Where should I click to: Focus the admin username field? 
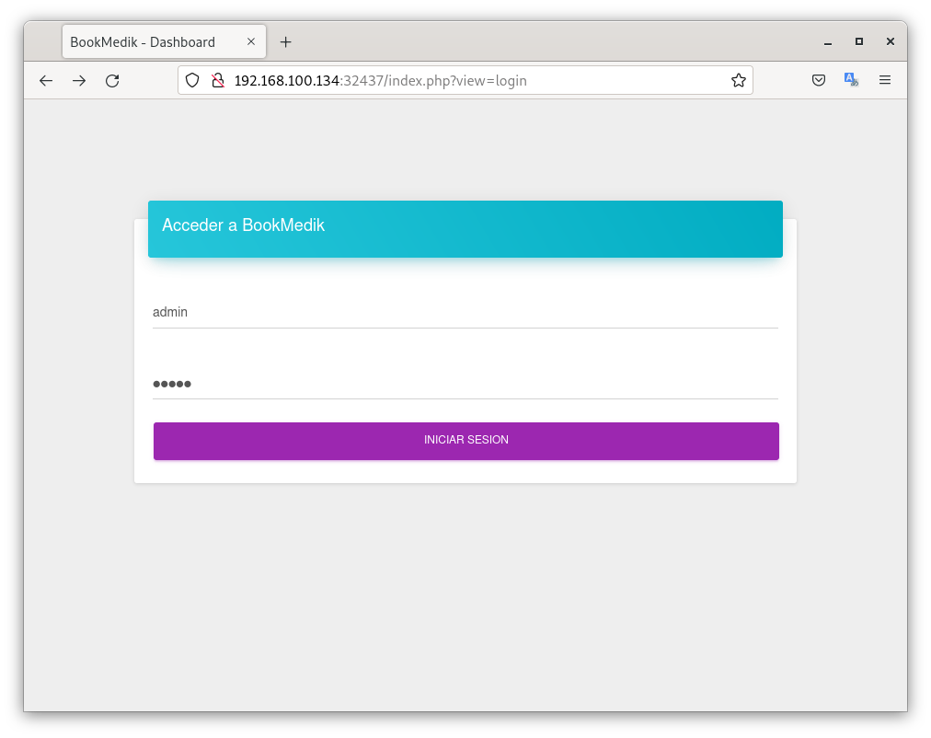point(465,313)
